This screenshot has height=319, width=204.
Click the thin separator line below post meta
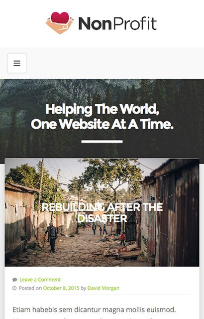coord(102,295)
